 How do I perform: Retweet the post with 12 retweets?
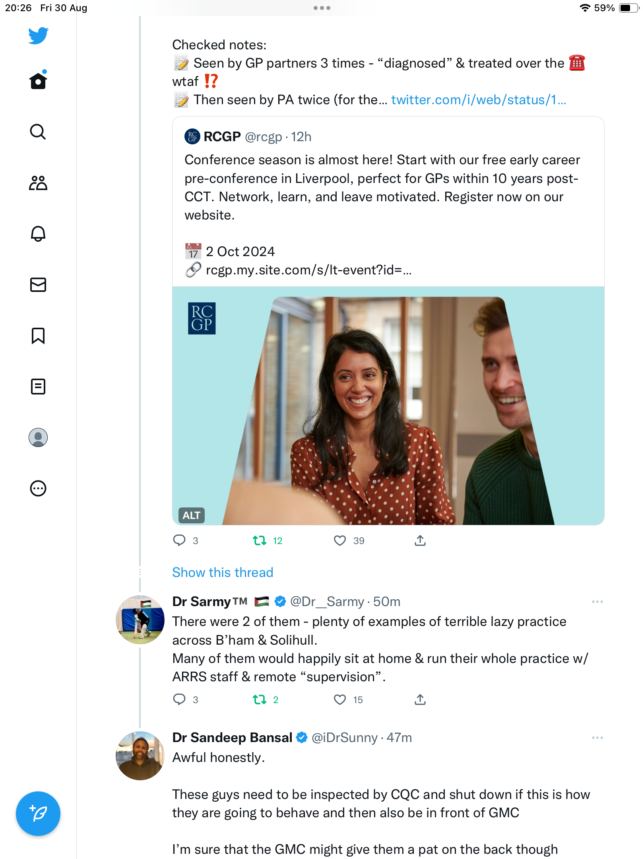[260, 540]
